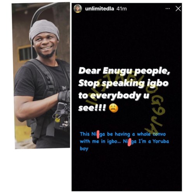Click the "see!!!" text
This screenshot has height=194, width=194.
coord(92,108)
